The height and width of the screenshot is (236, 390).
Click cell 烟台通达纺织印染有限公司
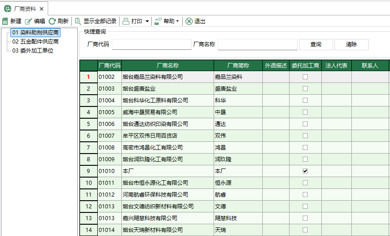(168, 124)
